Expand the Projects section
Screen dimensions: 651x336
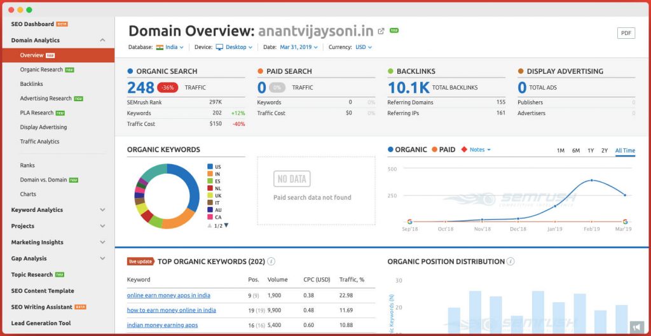pyautogui.click(x=102, y=226)
